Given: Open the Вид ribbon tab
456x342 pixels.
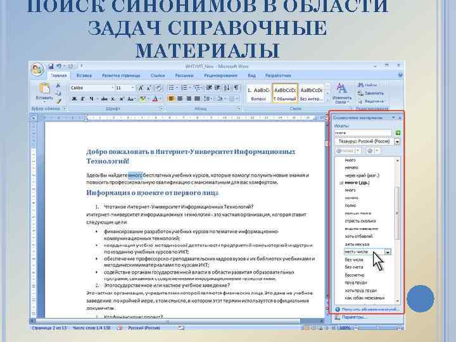Looking at the screenshot, I should [251, 75].
